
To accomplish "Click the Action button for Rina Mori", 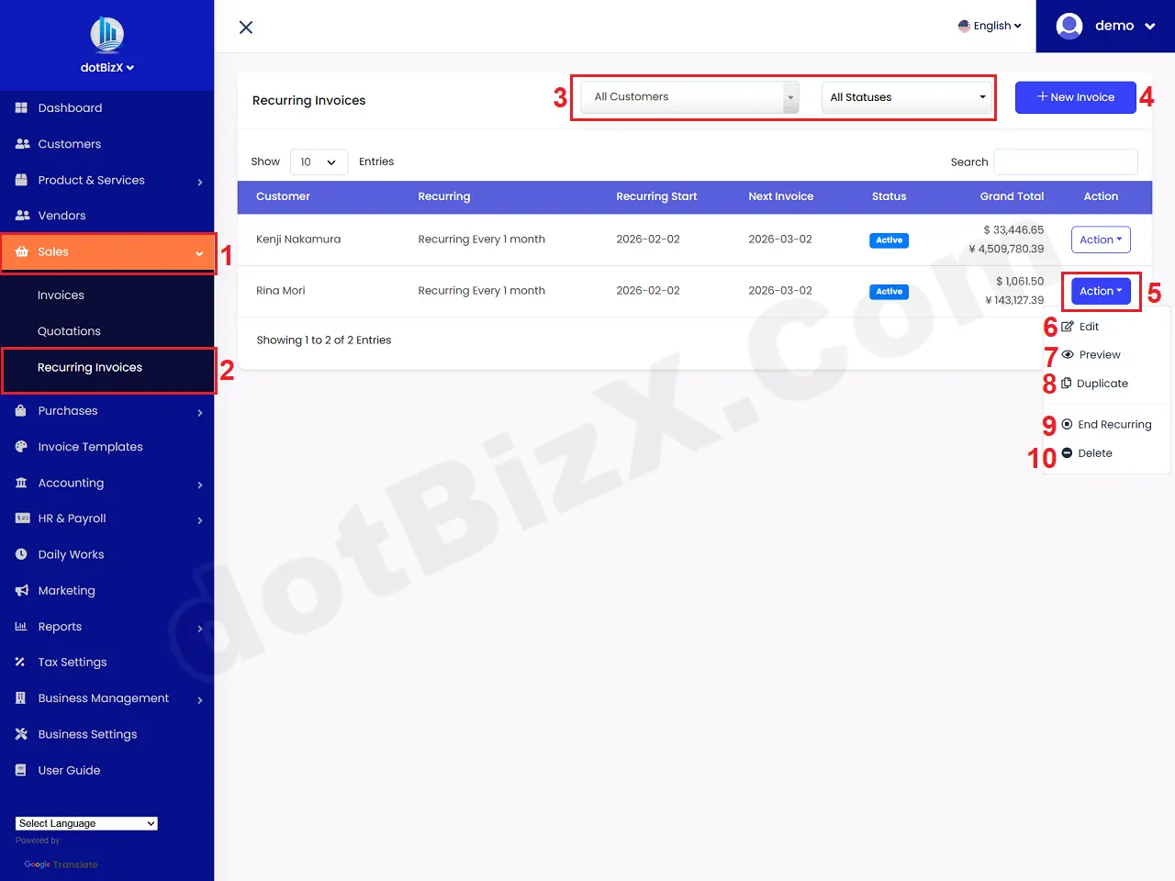I will (1100, 290).
